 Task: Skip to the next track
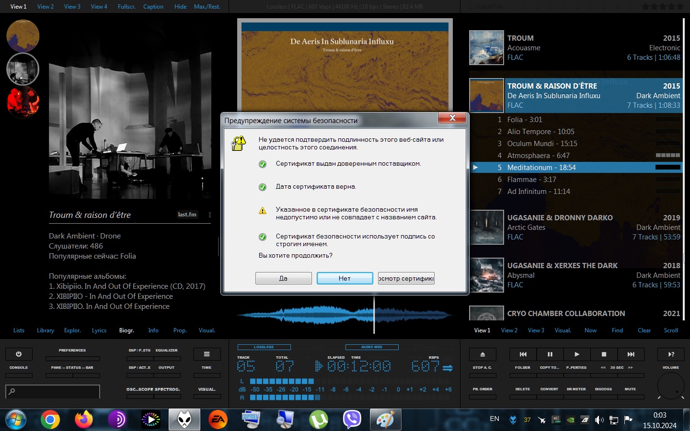click(x=631, y=354)
